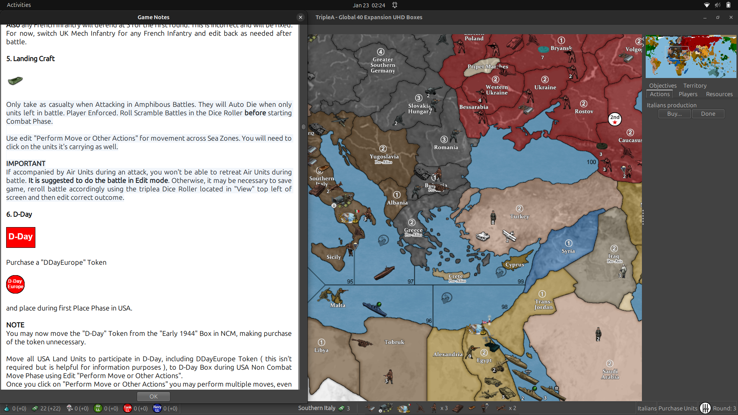Open the Resources tab
738x415 pixels.
pyautogui.click(x=719, y=94)
